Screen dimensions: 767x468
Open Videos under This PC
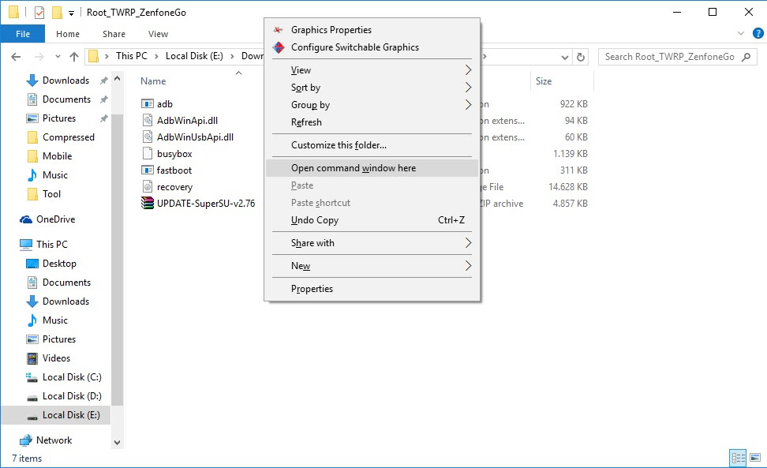point(56,358)
